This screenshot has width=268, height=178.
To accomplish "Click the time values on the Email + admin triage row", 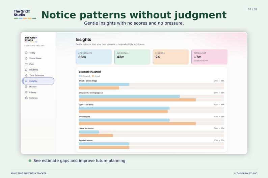I will pos(219,81).
